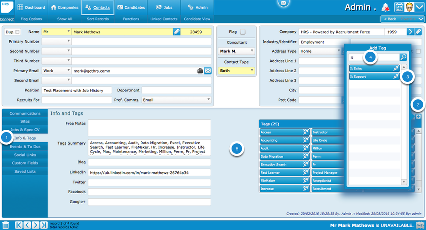This screenshot has height=230, width=426.
Task: Edit company with pencil icon
Action: pyautogui.click(x=418, y=32)
